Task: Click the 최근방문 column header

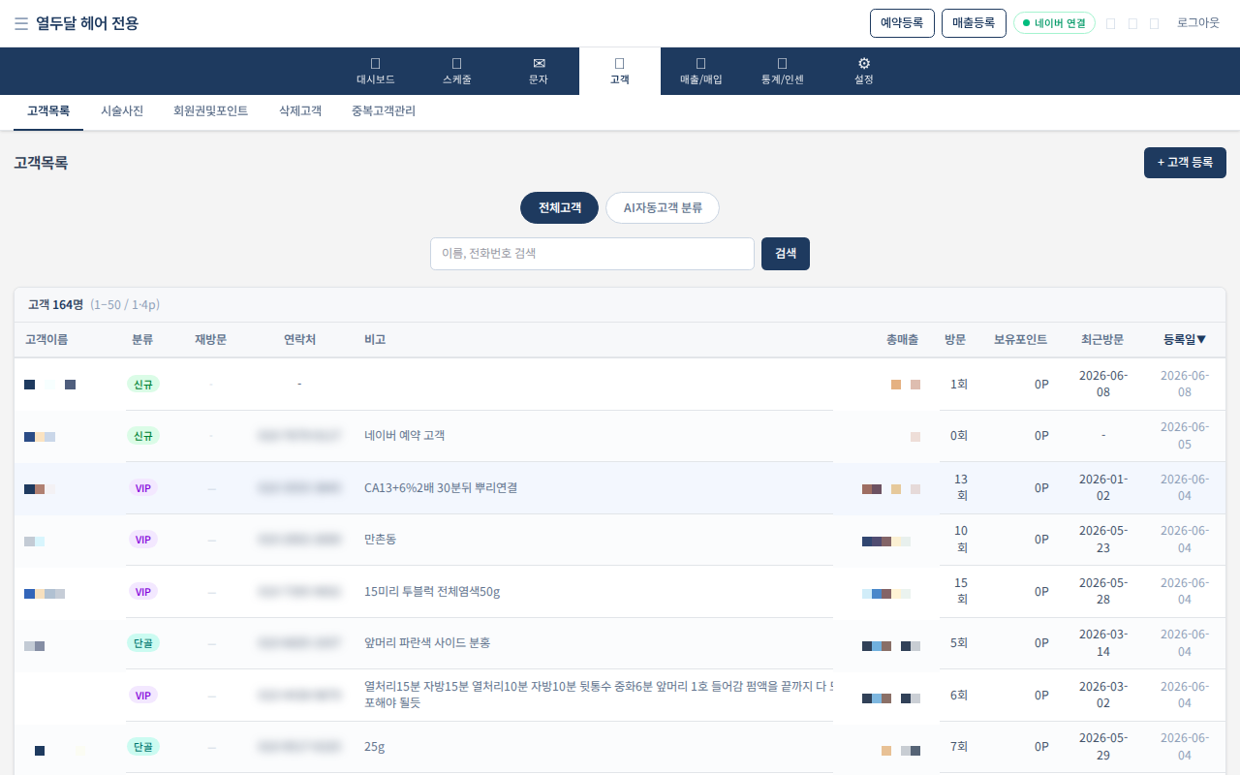Action: click(1102, 340)
